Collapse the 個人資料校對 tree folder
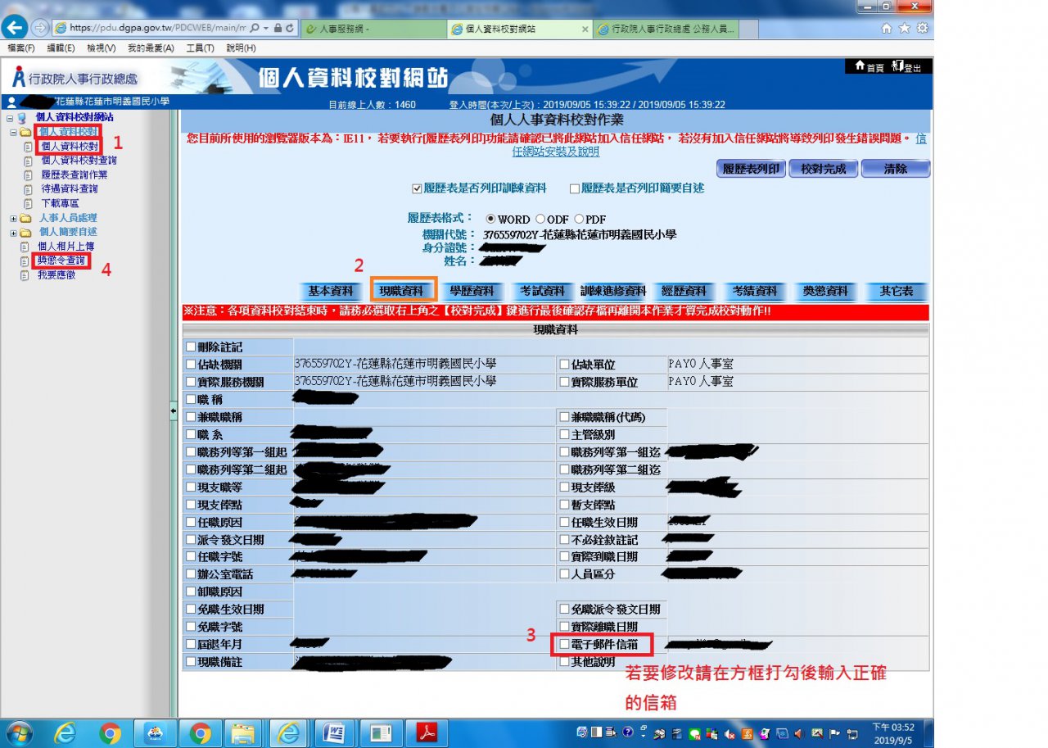 pos(13,132)
